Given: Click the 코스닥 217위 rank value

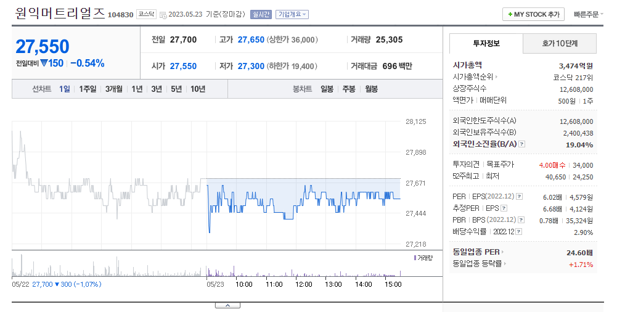Looking at the screenshot, I should point(573,78).
